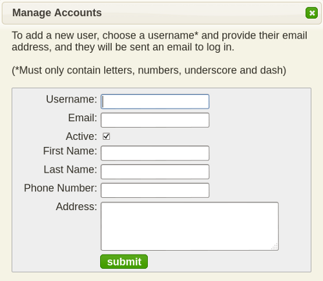
Task: Click the Username label
Action: 72,99
